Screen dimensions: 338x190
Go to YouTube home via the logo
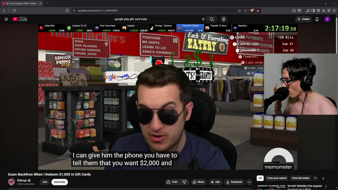(20, 19)
